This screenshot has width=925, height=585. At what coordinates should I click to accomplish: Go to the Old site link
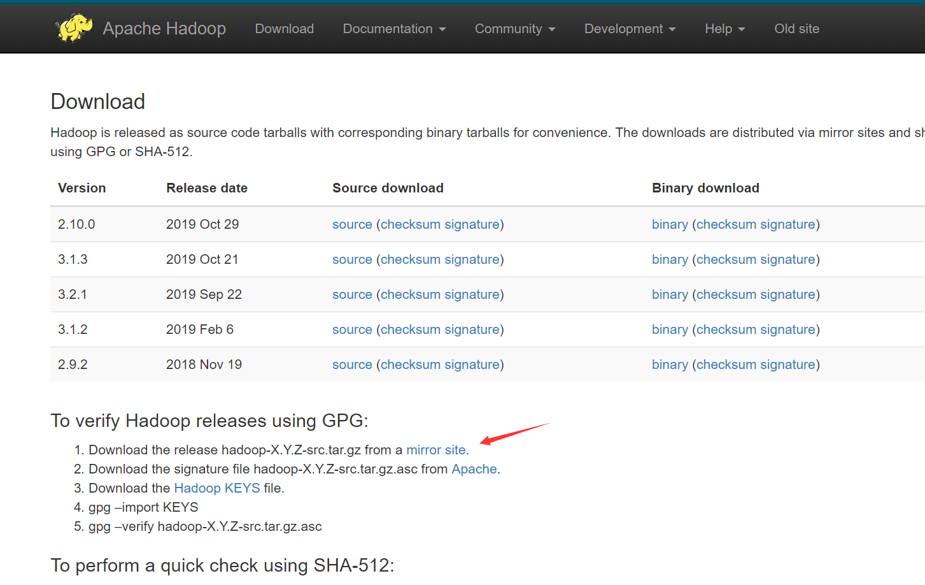796,29
